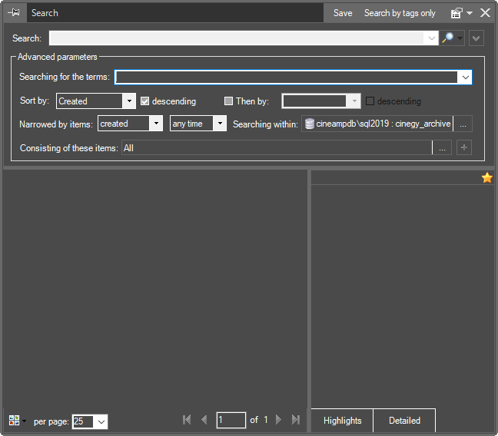Change results view mode icon
The width and height of the screenshot is (498, 436).
(x=15, y=421)
